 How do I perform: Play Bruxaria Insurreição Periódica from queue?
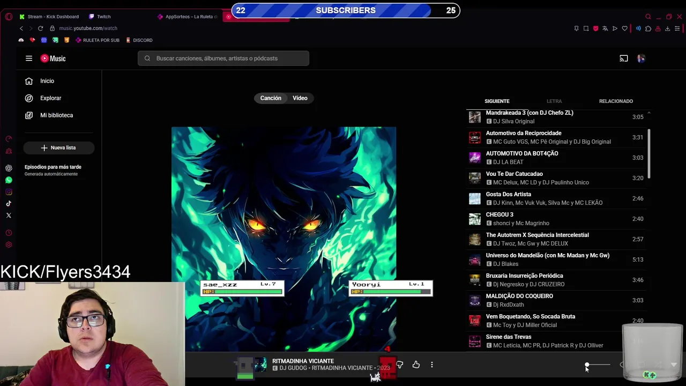coord(557,280)
